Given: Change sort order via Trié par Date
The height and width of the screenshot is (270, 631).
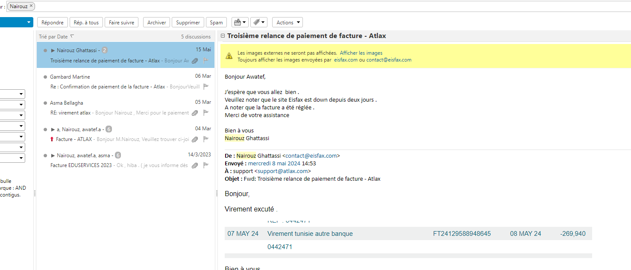Looking at the screenshot, I should coord(56,37).
